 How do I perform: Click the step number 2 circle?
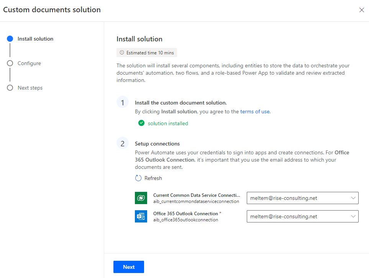(x=123, y=144)
